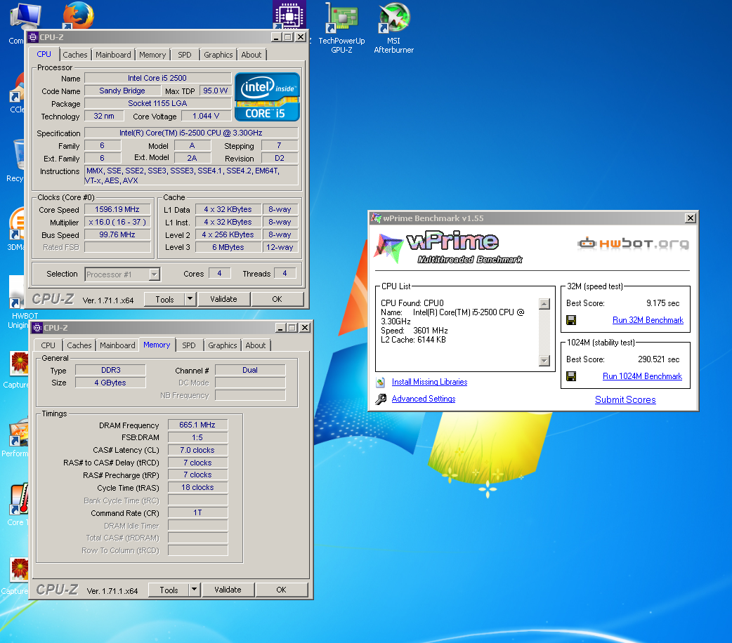Click the save icon for 1024M score
The width and height of the screenshot is (732, 643).
click(571, 376)
